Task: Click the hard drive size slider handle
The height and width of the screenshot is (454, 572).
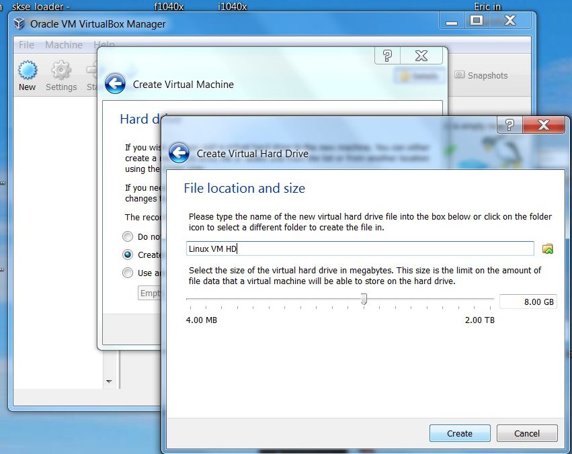Action: [364, 299]
